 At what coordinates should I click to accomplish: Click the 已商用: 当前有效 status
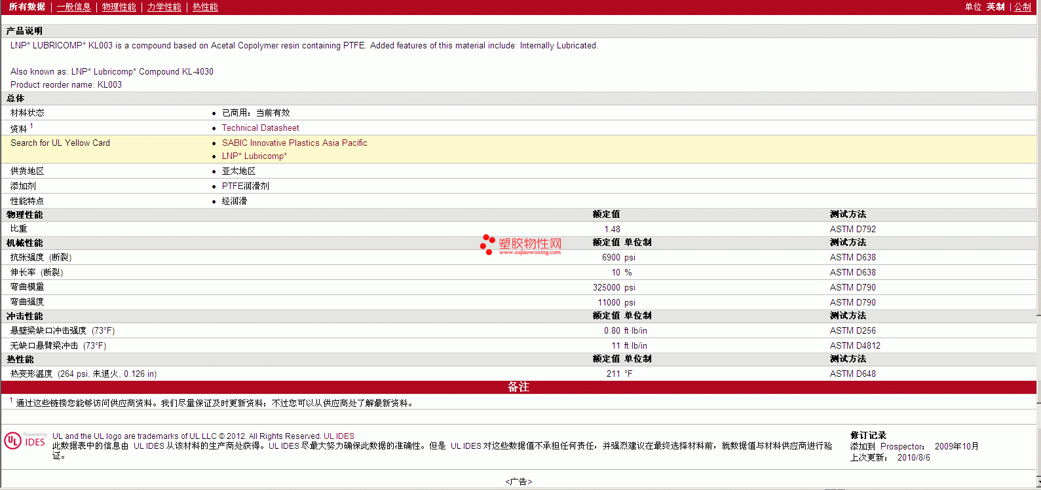click(x=256, y=113)
